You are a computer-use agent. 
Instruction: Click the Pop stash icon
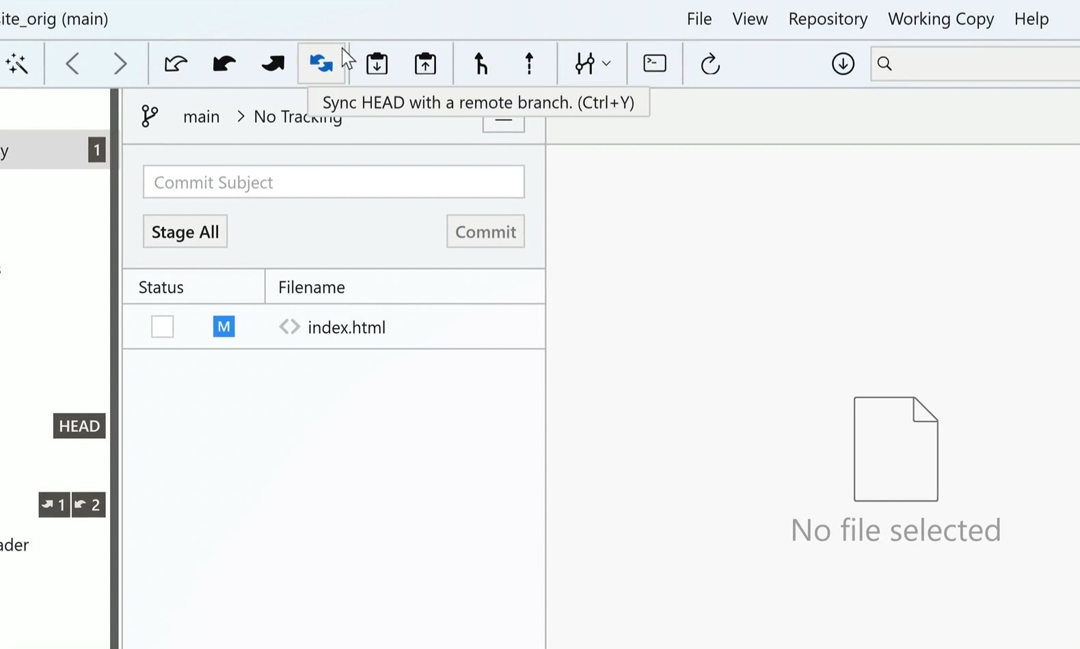click(x=425, y=64)
